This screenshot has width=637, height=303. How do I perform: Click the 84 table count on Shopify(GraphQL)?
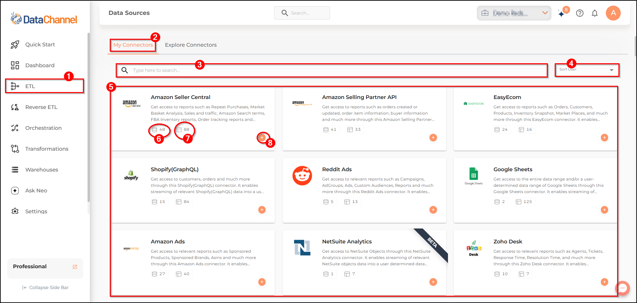click(183, 202)
